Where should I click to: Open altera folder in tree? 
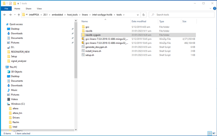point(15,108)
